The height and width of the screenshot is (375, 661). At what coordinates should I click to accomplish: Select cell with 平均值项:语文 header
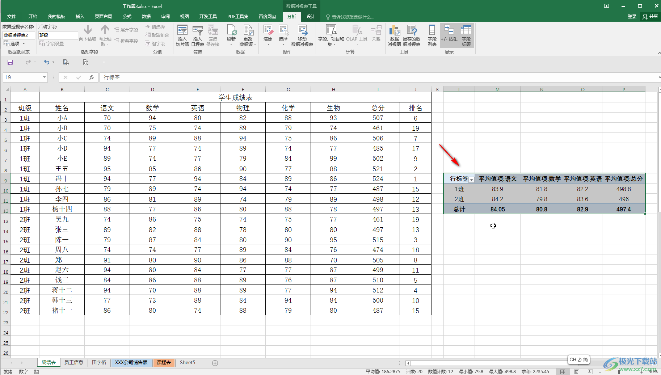pos(498,179)
